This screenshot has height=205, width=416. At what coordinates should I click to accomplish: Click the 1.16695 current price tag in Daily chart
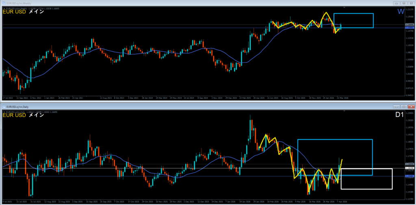[x=409, y=164]
